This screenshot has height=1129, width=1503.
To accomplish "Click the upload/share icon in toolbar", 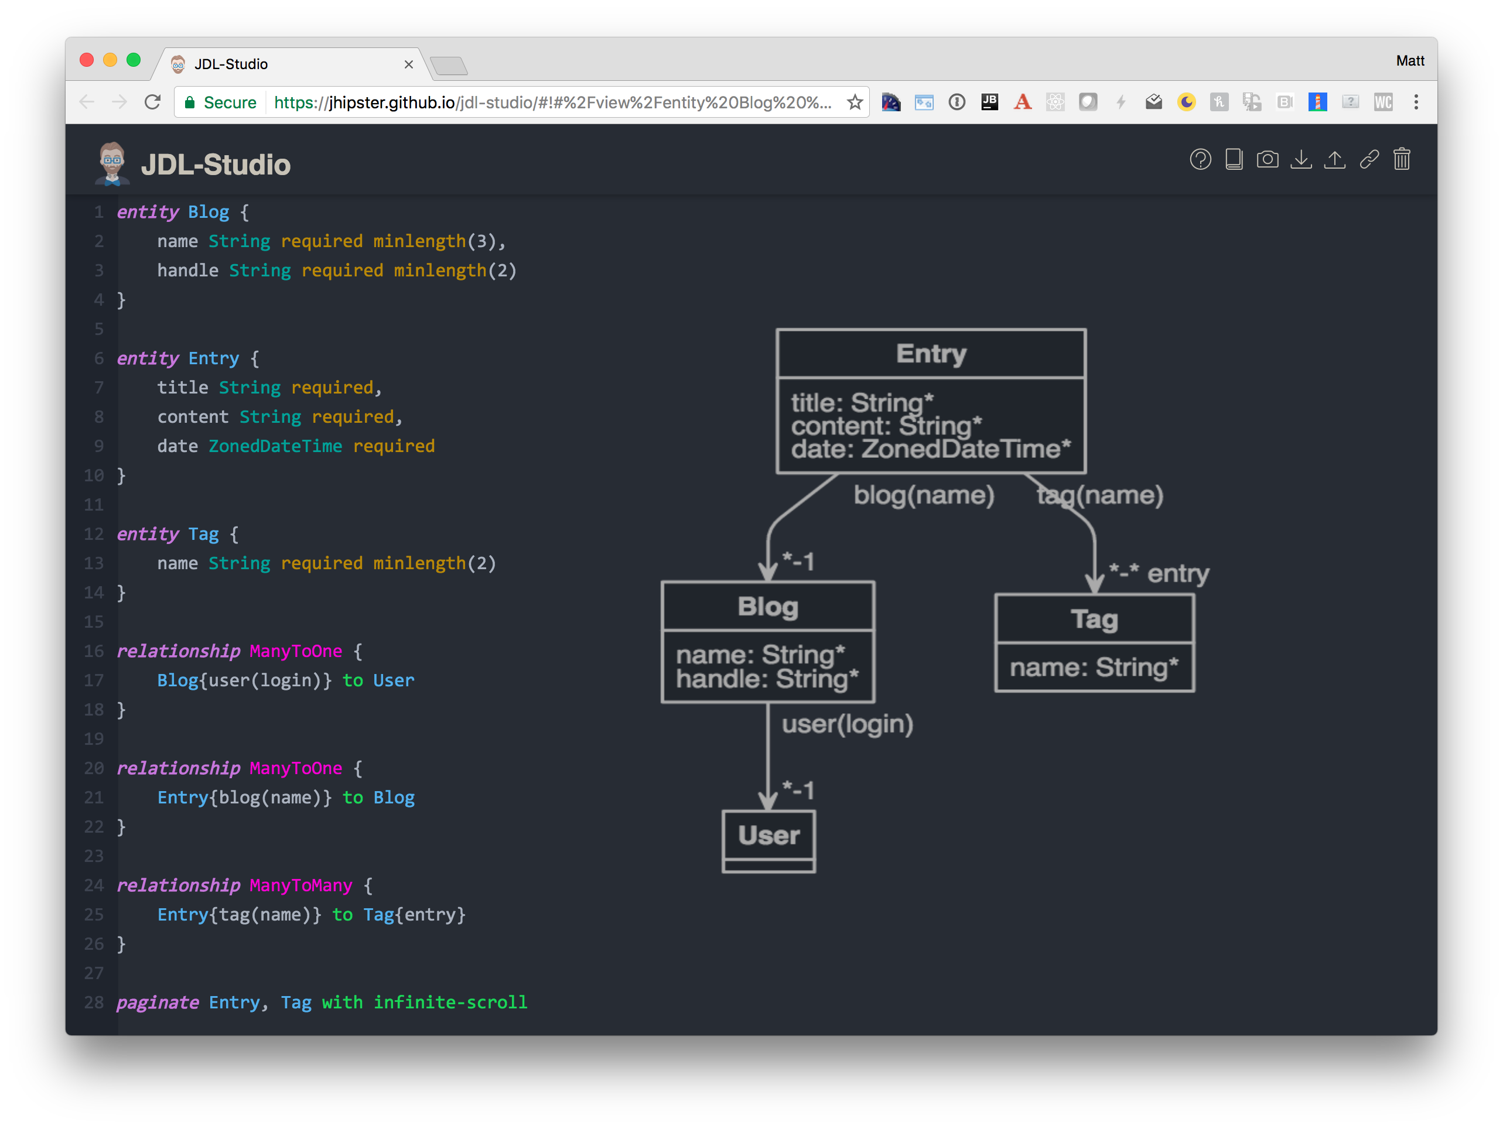I will [x=1335, y=159].
